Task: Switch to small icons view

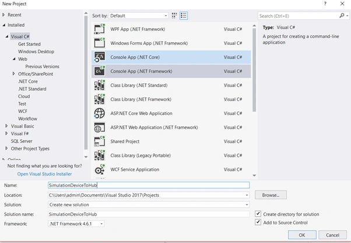Action: click(x=174, y=16)
